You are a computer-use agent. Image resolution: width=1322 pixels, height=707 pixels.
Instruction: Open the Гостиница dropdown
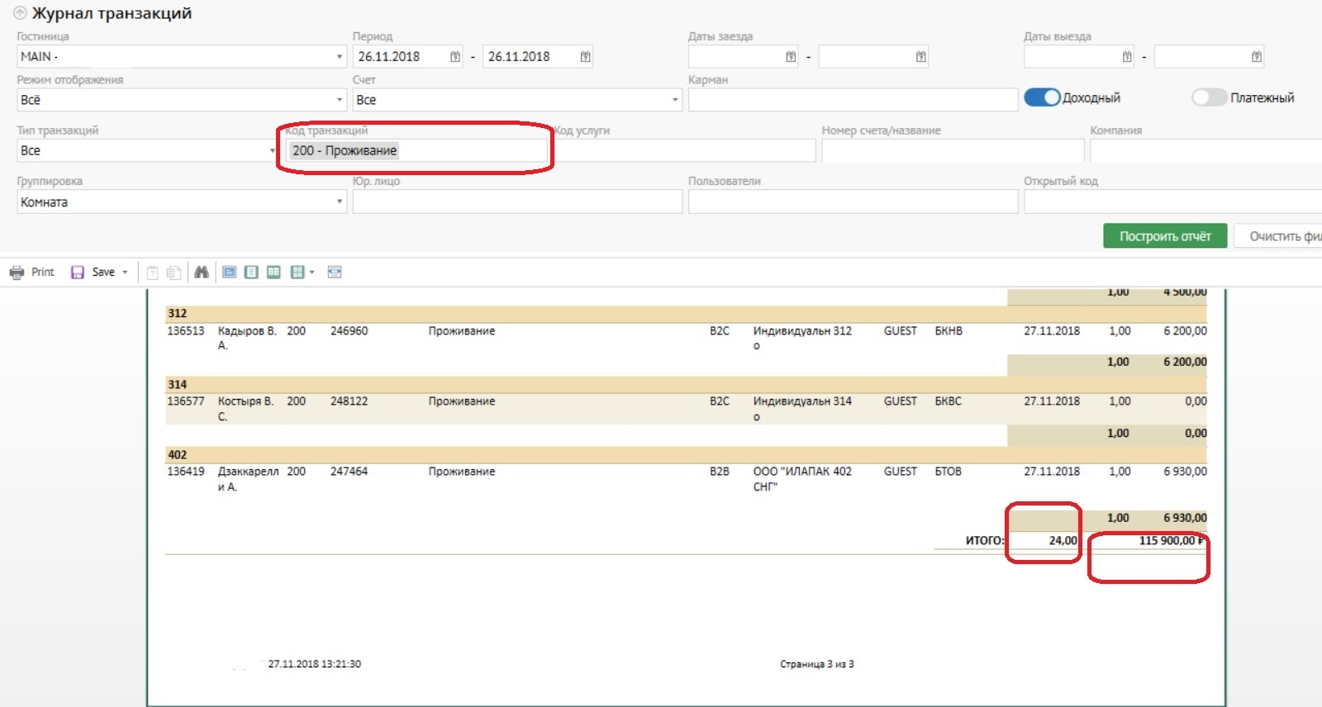tap(339, 57)
